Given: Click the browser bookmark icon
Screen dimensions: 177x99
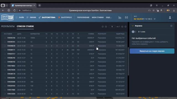Looking at the screenshot, I should coord(161,10).
